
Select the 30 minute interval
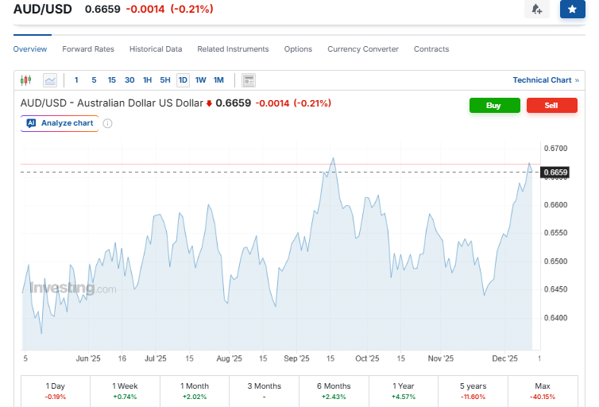pos(129,80)
